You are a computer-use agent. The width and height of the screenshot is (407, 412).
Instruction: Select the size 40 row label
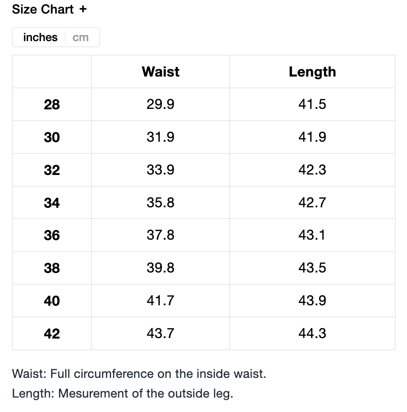click(52, 301)
